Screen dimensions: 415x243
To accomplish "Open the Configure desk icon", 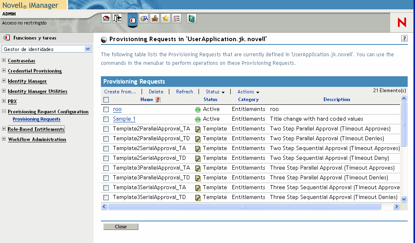I will pyautogui.click(x=155, y=19).
